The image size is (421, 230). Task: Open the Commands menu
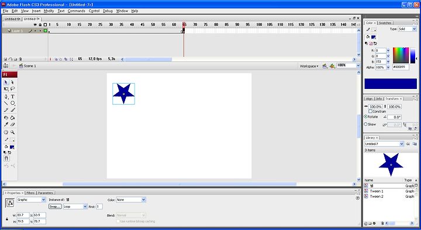pos(76,11)
